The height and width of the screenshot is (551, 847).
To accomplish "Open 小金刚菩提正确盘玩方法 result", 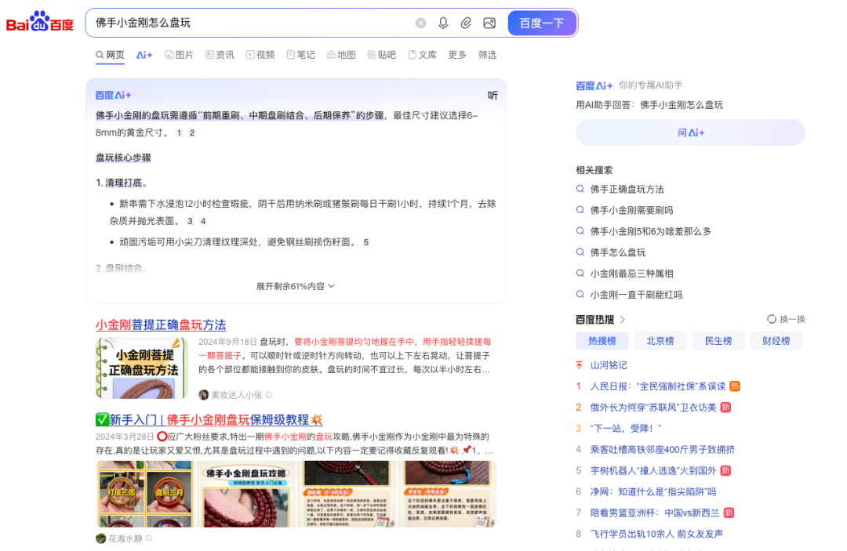I will tap(161, 325).
